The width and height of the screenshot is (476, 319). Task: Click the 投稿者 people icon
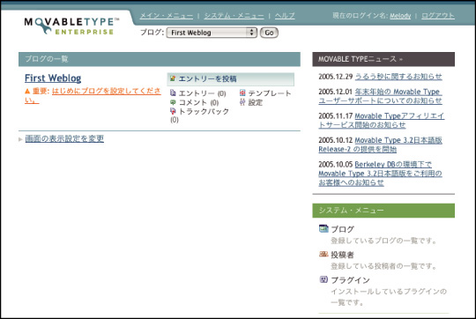(324, 254)
